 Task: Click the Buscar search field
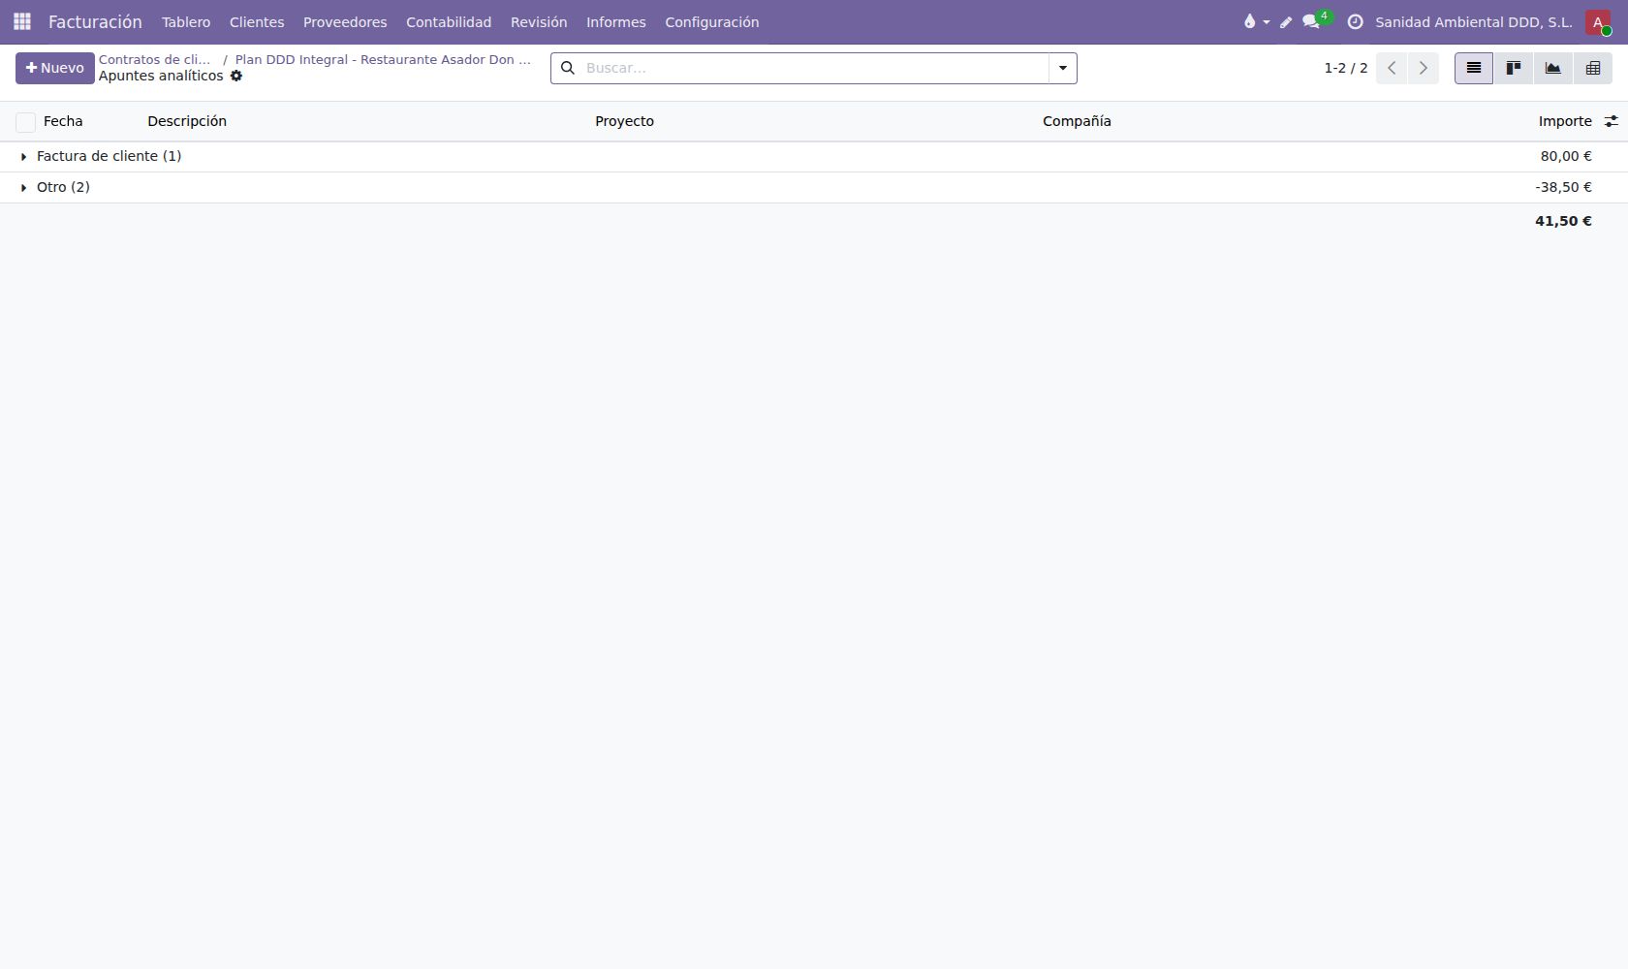pyautogui.click(x=814, y=68)
